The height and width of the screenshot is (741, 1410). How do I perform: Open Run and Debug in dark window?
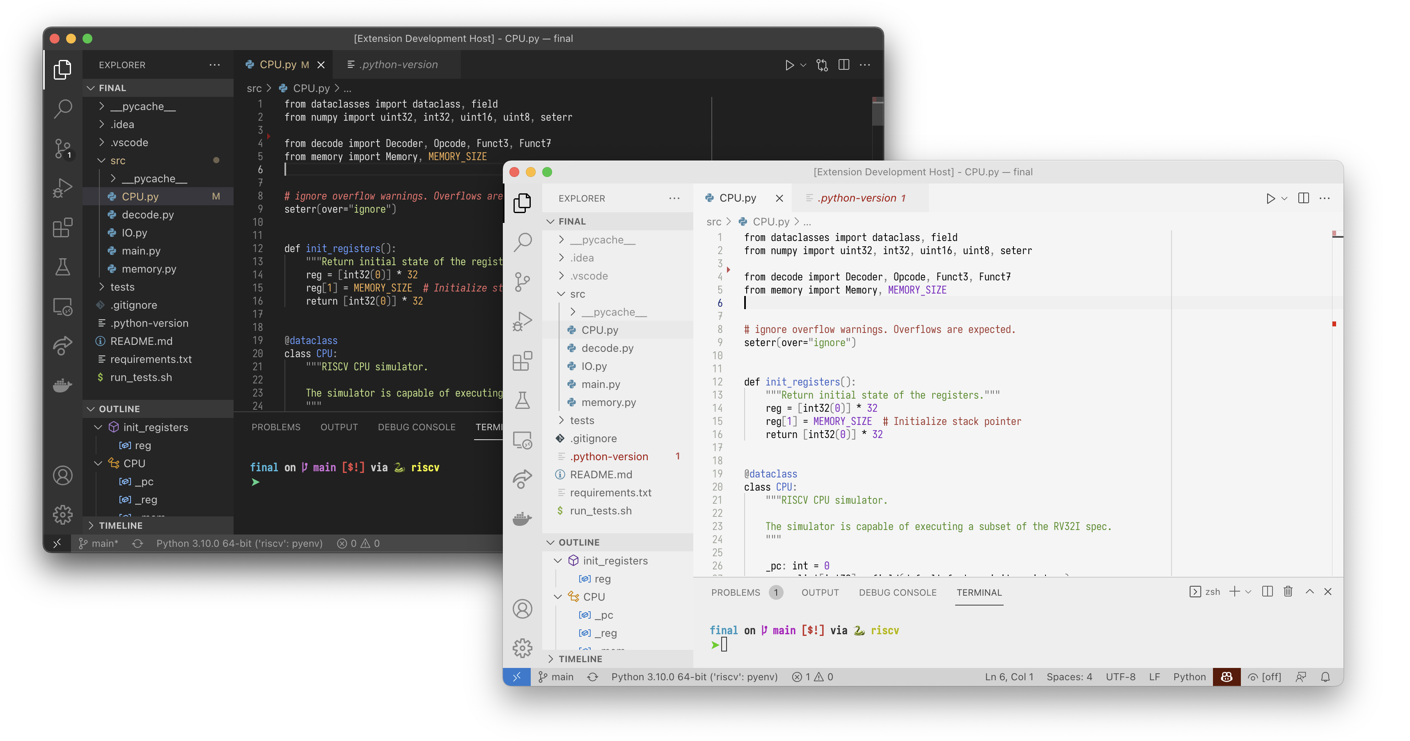click(62, 188)
